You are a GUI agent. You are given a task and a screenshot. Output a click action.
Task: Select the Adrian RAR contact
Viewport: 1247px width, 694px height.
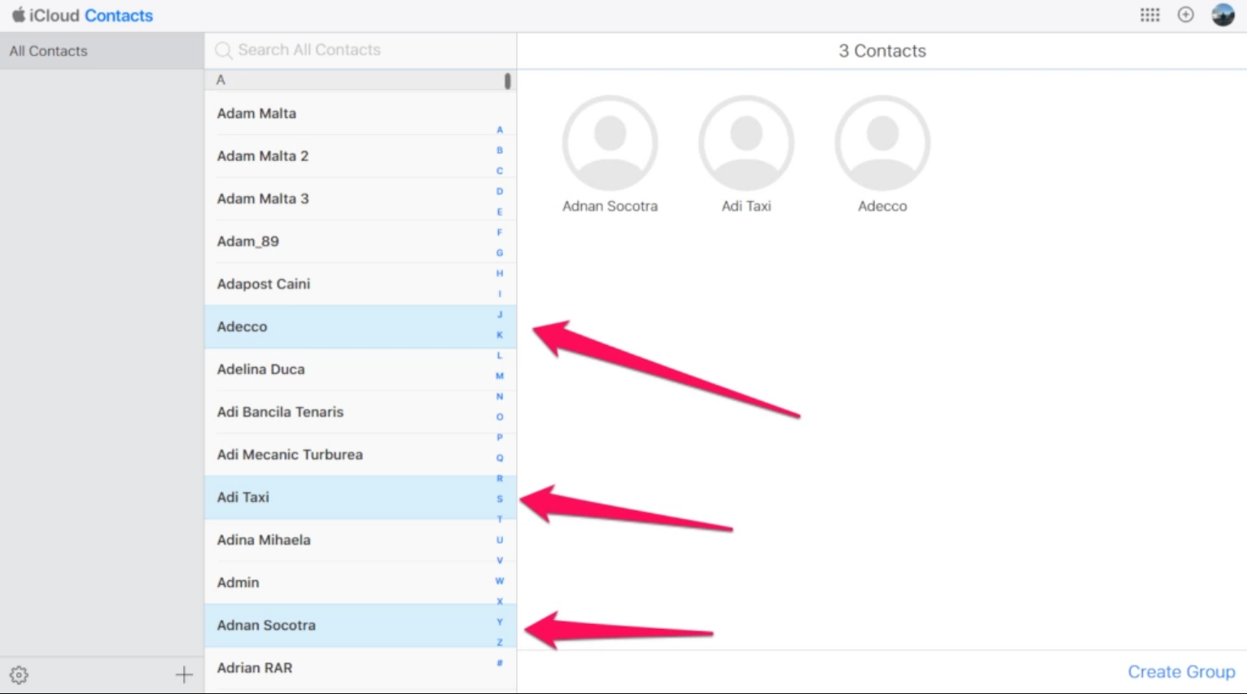tap(254, 667)
